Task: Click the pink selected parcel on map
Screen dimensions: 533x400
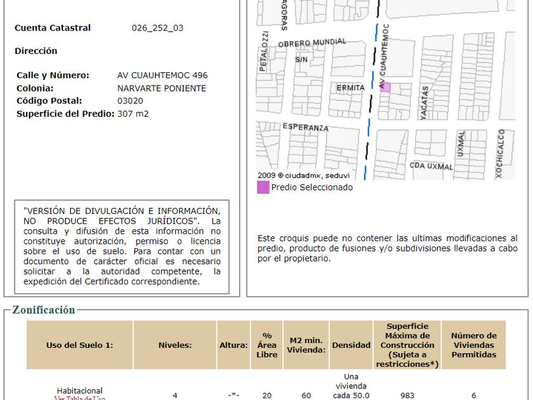Action: click(386, 87)
